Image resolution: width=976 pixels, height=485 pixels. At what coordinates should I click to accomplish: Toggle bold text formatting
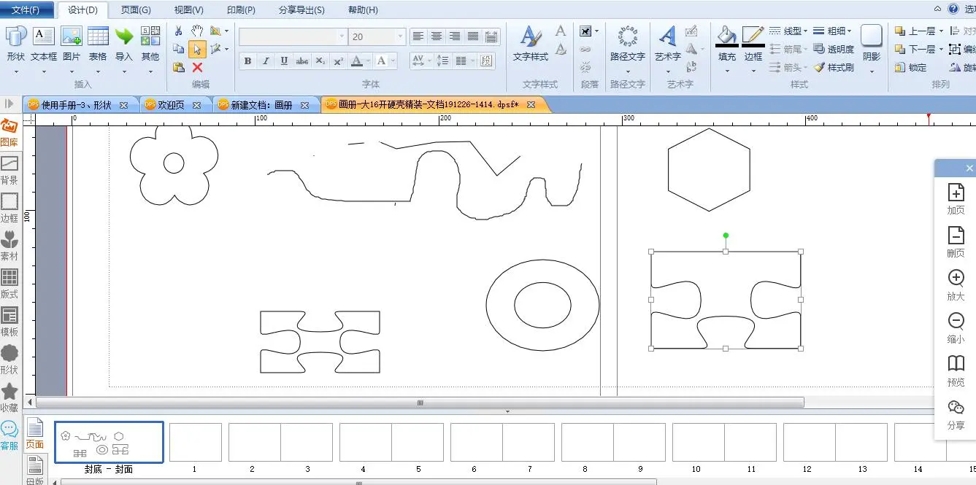coord(248,61)
